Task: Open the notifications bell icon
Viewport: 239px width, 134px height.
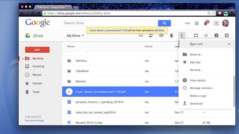Action: pos(206,23)
